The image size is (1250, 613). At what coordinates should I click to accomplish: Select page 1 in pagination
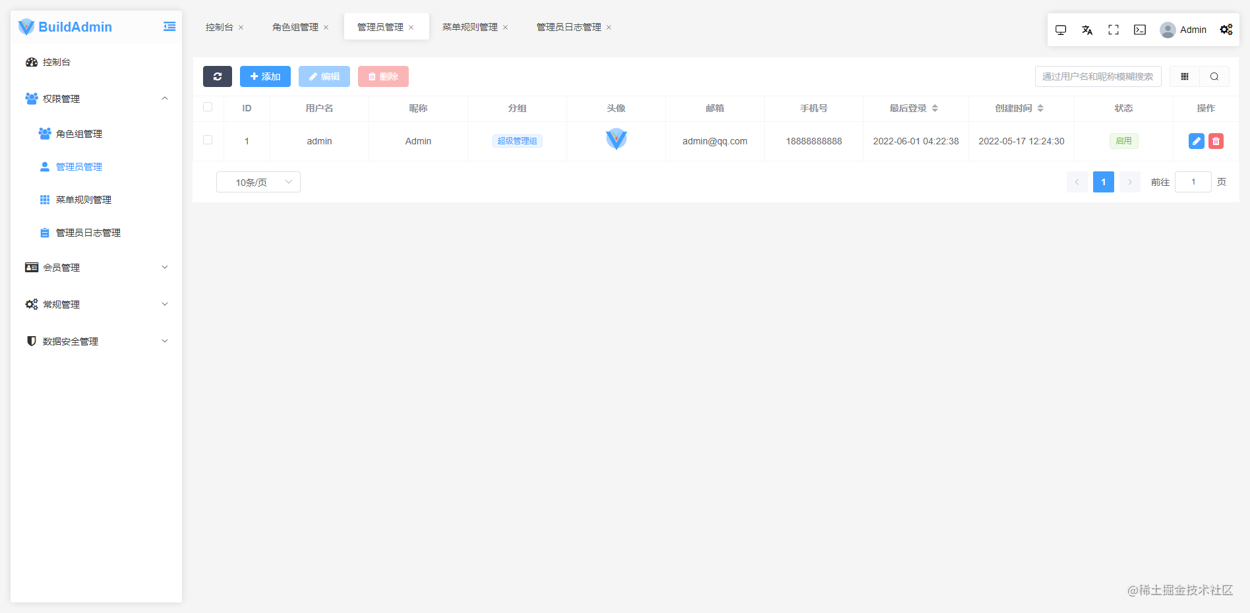pos(1104,182)
